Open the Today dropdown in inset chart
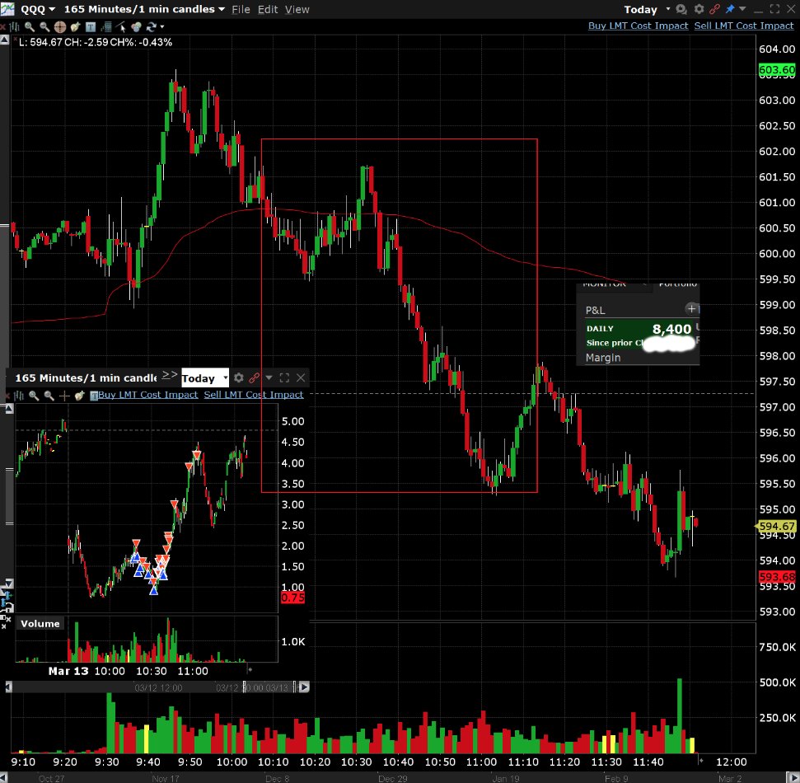Viewport: 800px width, 783px height. (204, 378)
